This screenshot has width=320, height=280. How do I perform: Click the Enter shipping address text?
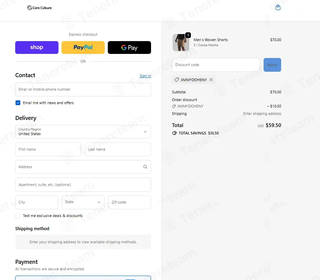[262, 114]
